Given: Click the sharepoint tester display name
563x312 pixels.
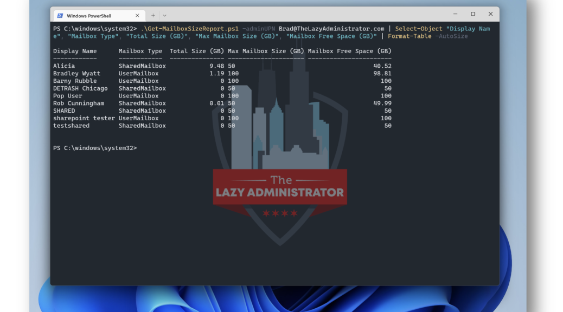Looking at the screenshot, I should pyautogui.click(x=84, y=118).
